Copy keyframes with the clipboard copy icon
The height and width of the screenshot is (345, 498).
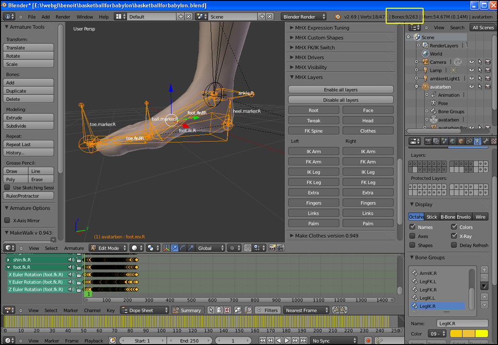(x=335, y=310)
